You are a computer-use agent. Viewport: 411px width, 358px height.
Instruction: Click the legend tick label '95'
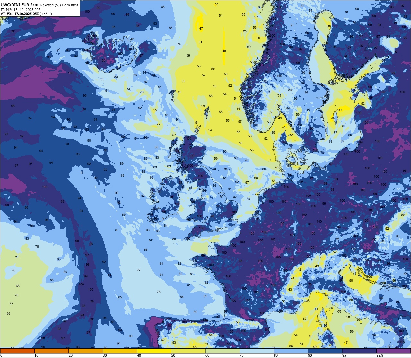(x=344, y=355)
